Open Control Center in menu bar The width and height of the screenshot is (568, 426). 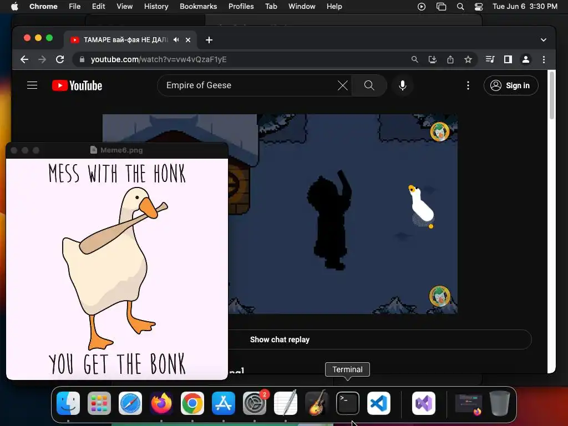pyautogui.click(x=479, y=7)
